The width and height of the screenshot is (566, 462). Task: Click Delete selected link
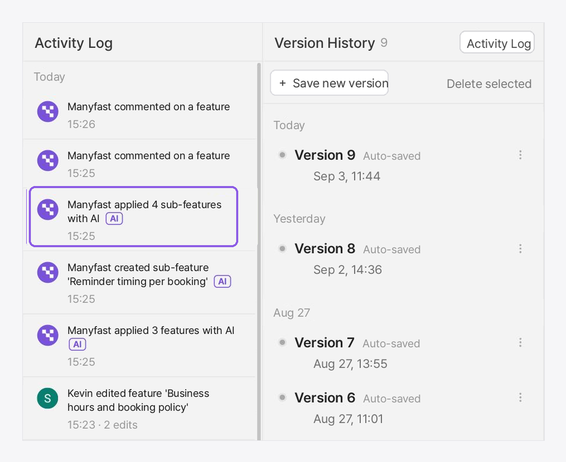coord(489,84)
